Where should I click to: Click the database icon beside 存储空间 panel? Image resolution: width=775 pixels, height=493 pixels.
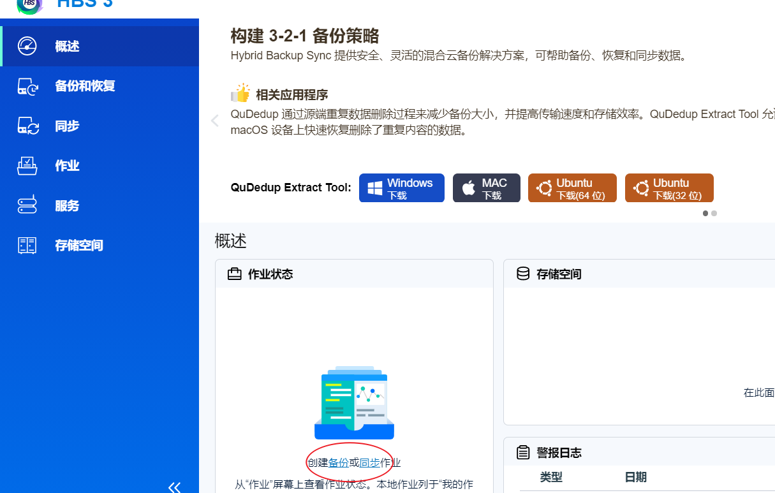click(523, 274)
